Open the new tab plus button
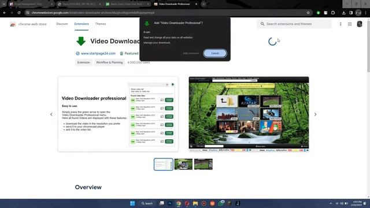This screenshot has width=370, height=208. [x=203, y=4]
